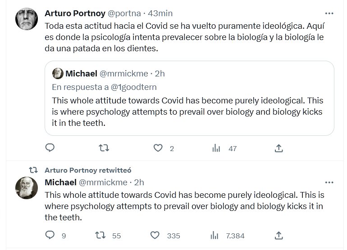The height and width of the screenshot is (250, 347).
Task: Share Arturo Portnoy's quote tweet
Action: click(279, 148)
